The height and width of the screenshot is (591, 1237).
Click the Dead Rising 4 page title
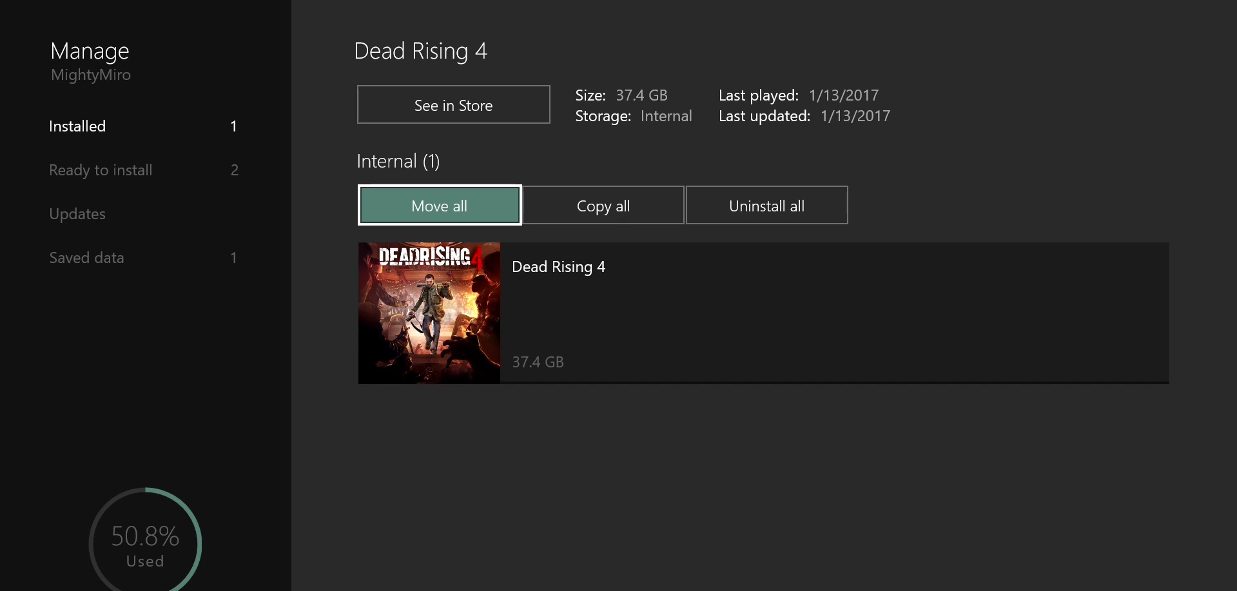pos(421,51)
